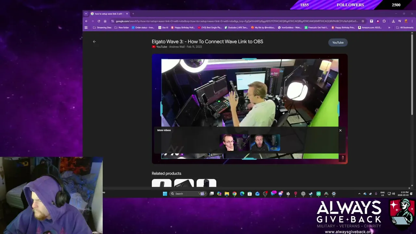Open the gear Settings taskbar icon

click(x=334, y=194)
